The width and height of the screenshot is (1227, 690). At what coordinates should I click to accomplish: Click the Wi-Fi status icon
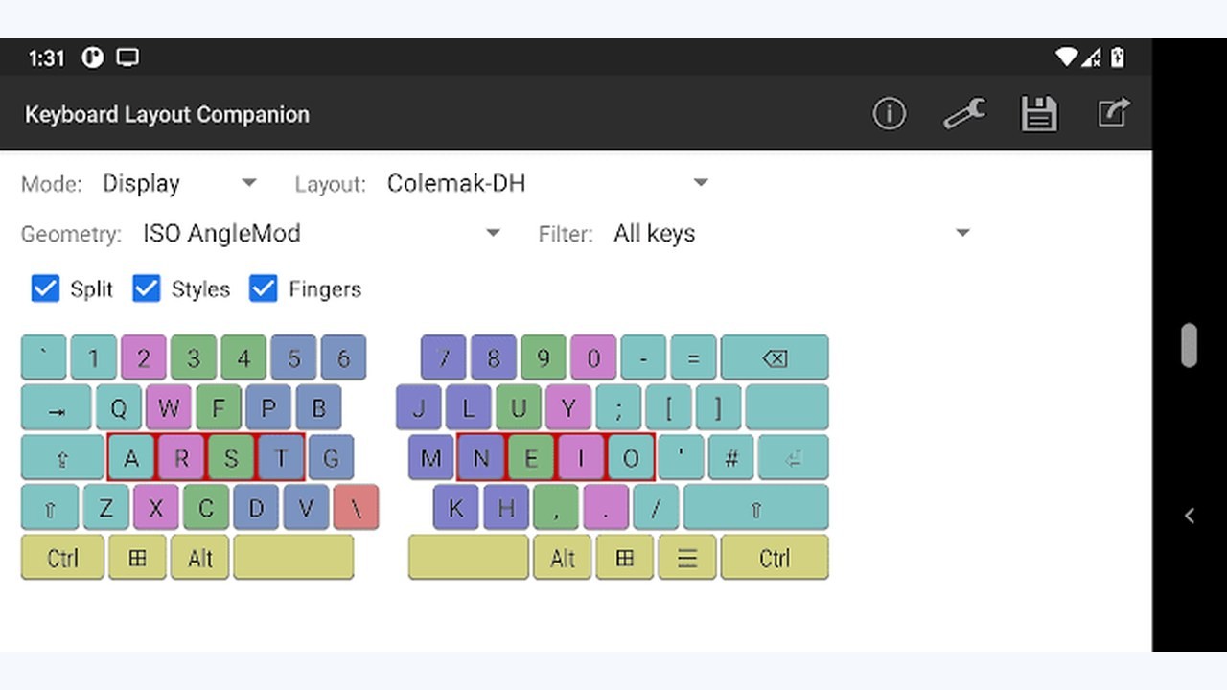click(1066, 57)
